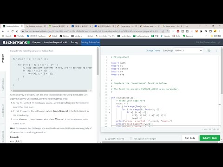Open the Discussions side tab
The height and width of the screenshot is (167, 223).
(3, 136)
